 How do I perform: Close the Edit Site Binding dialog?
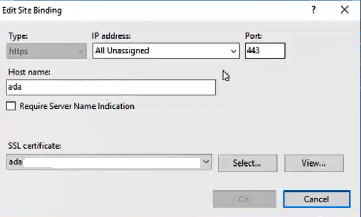point(344,10)
